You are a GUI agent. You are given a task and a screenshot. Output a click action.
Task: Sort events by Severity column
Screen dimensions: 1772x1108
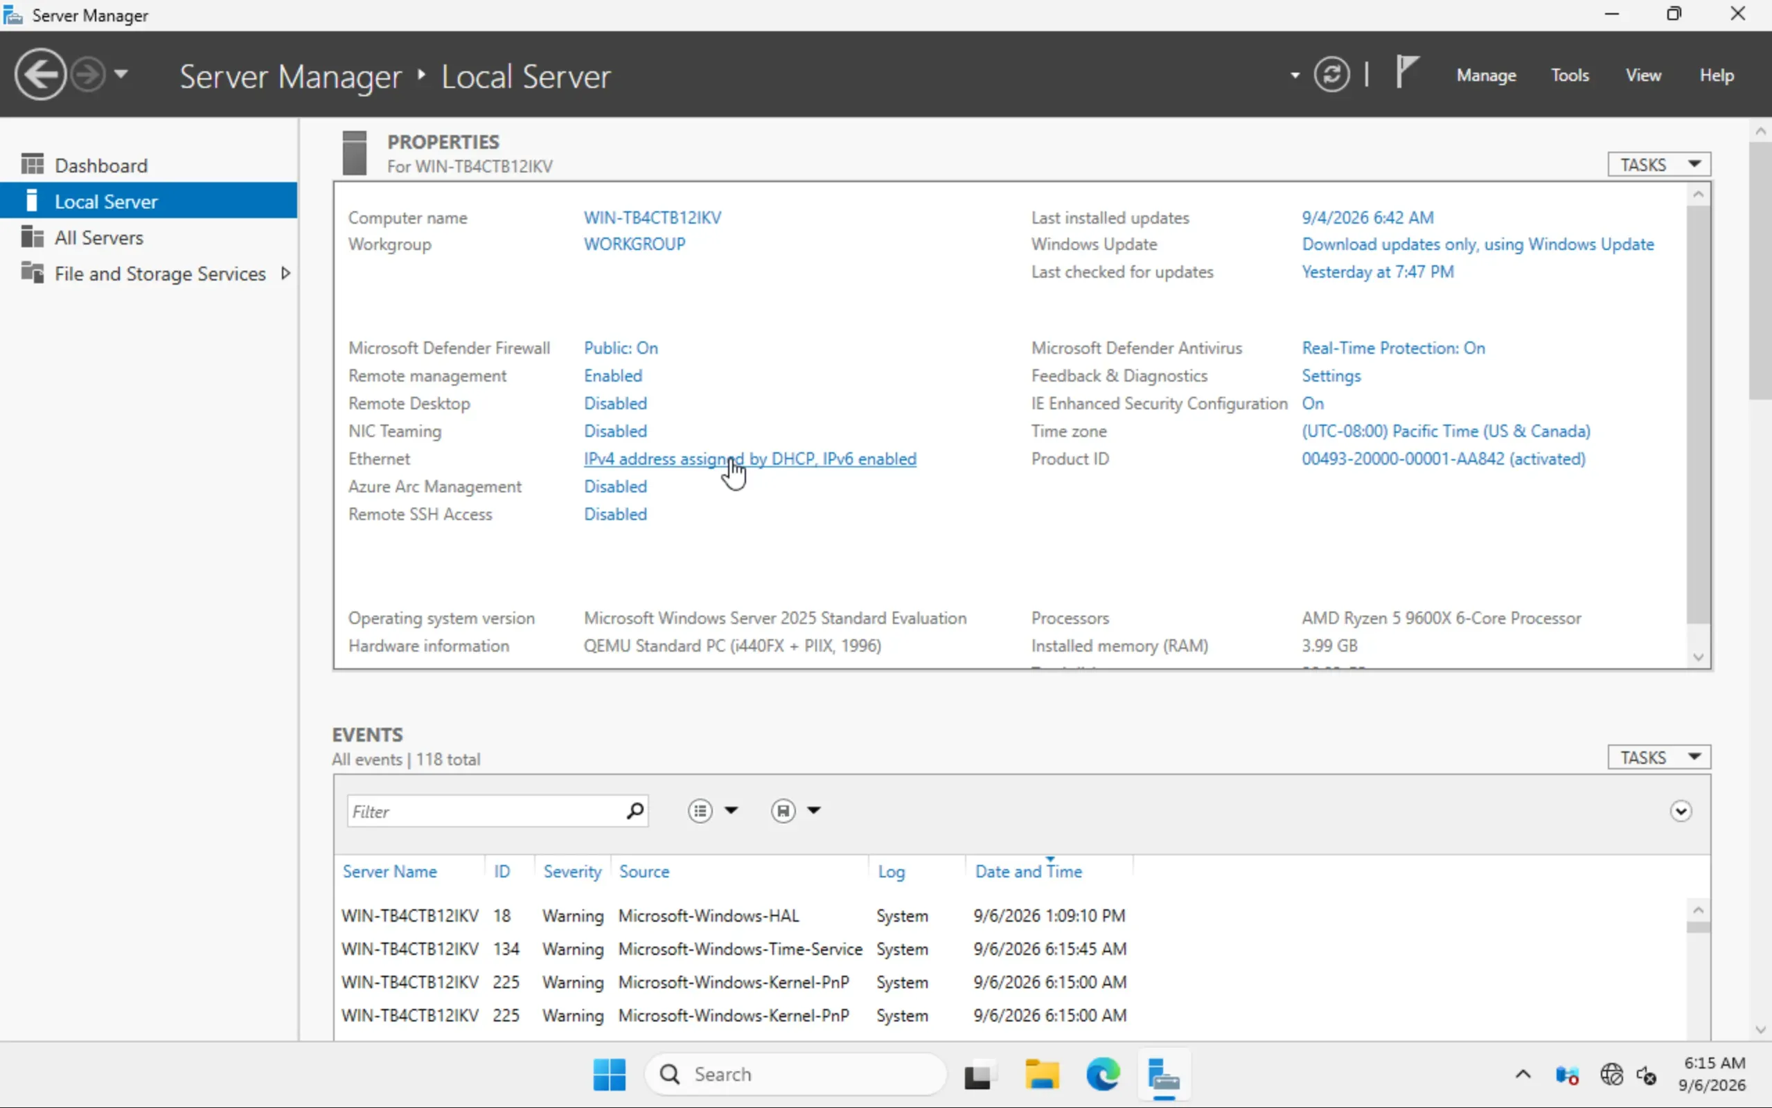572,871
